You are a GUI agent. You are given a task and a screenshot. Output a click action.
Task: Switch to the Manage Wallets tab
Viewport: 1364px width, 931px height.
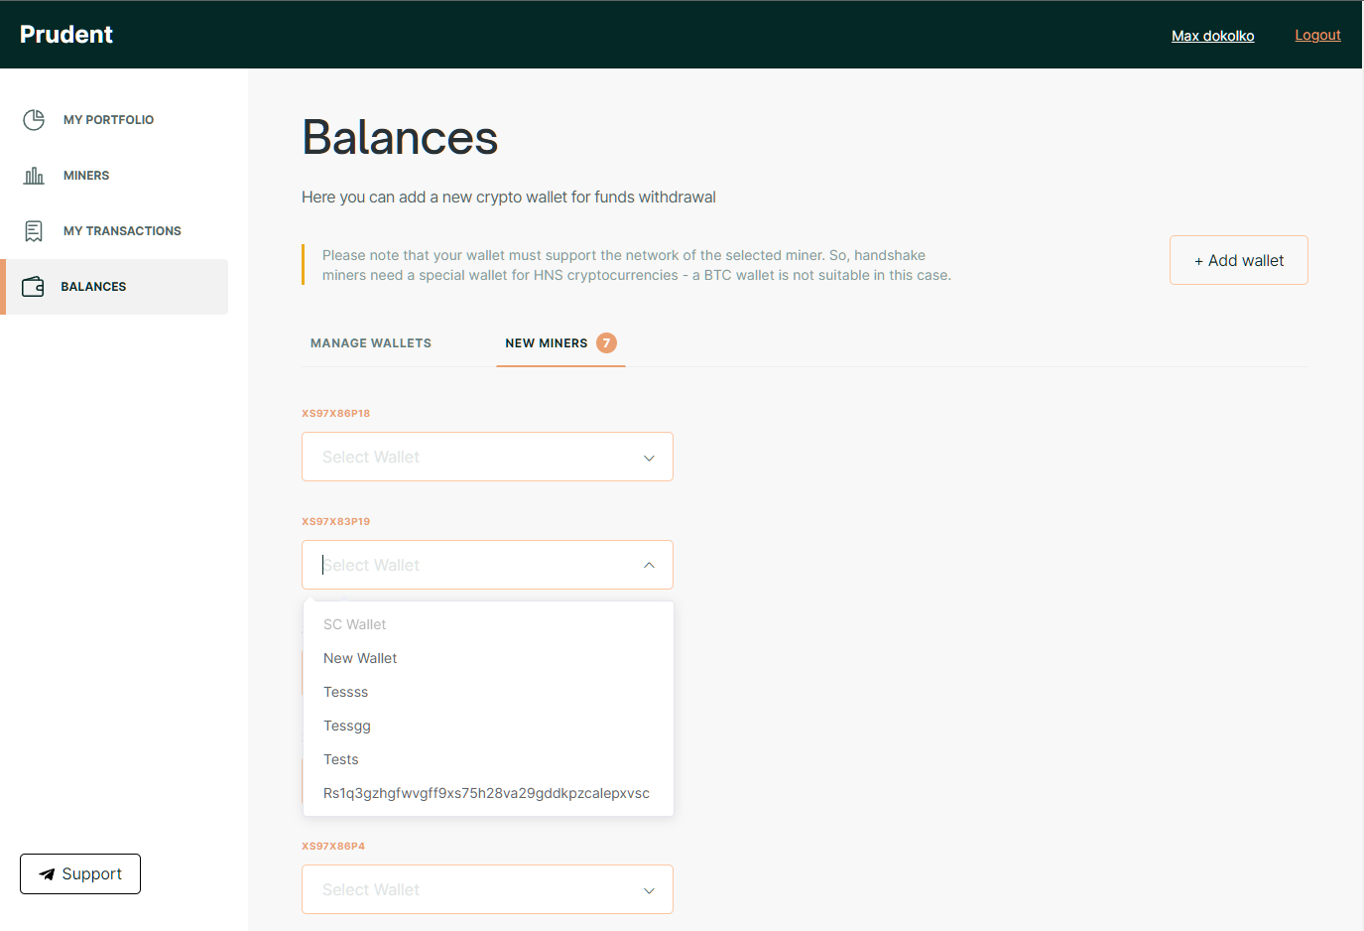371,343
